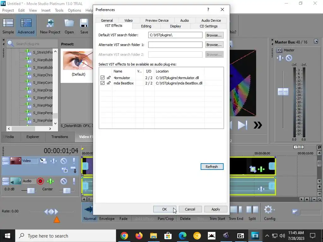This screenshot has height=242, width=323.
Task: Click Default VST search folder field
Action: coord(175,35)
